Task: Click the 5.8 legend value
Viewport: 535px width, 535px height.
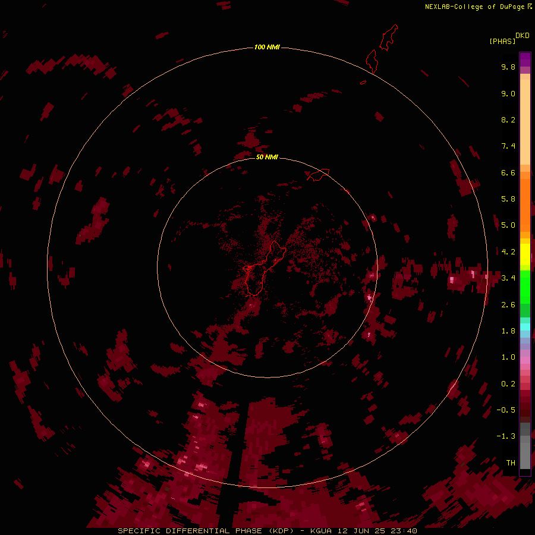Action: (508, 199)
